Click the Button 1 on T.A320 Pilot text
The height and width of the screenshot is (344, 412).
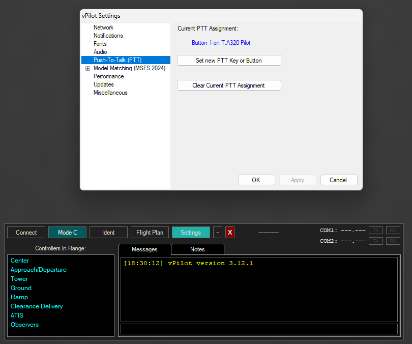click(x=221, y=43)
